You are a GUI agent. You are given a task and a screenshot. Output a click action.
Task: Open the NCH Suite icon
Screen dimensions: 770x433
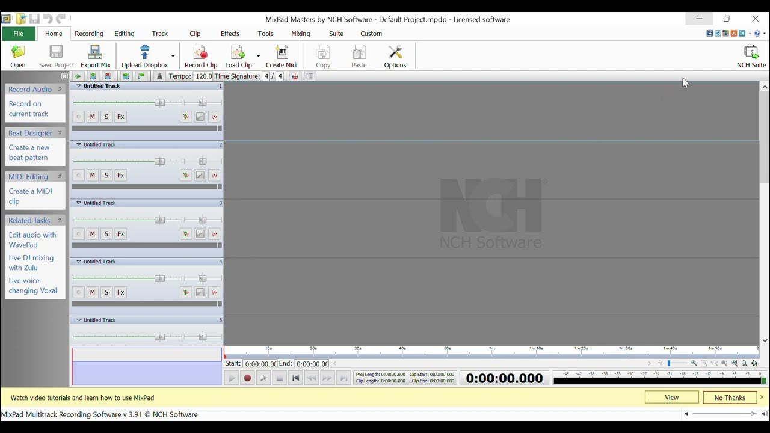(x=751, y=52)
